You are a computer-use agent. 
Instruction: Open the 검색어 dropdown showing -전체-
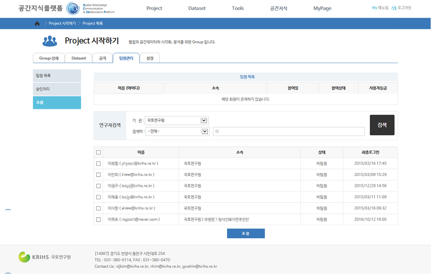coord(178,131)
